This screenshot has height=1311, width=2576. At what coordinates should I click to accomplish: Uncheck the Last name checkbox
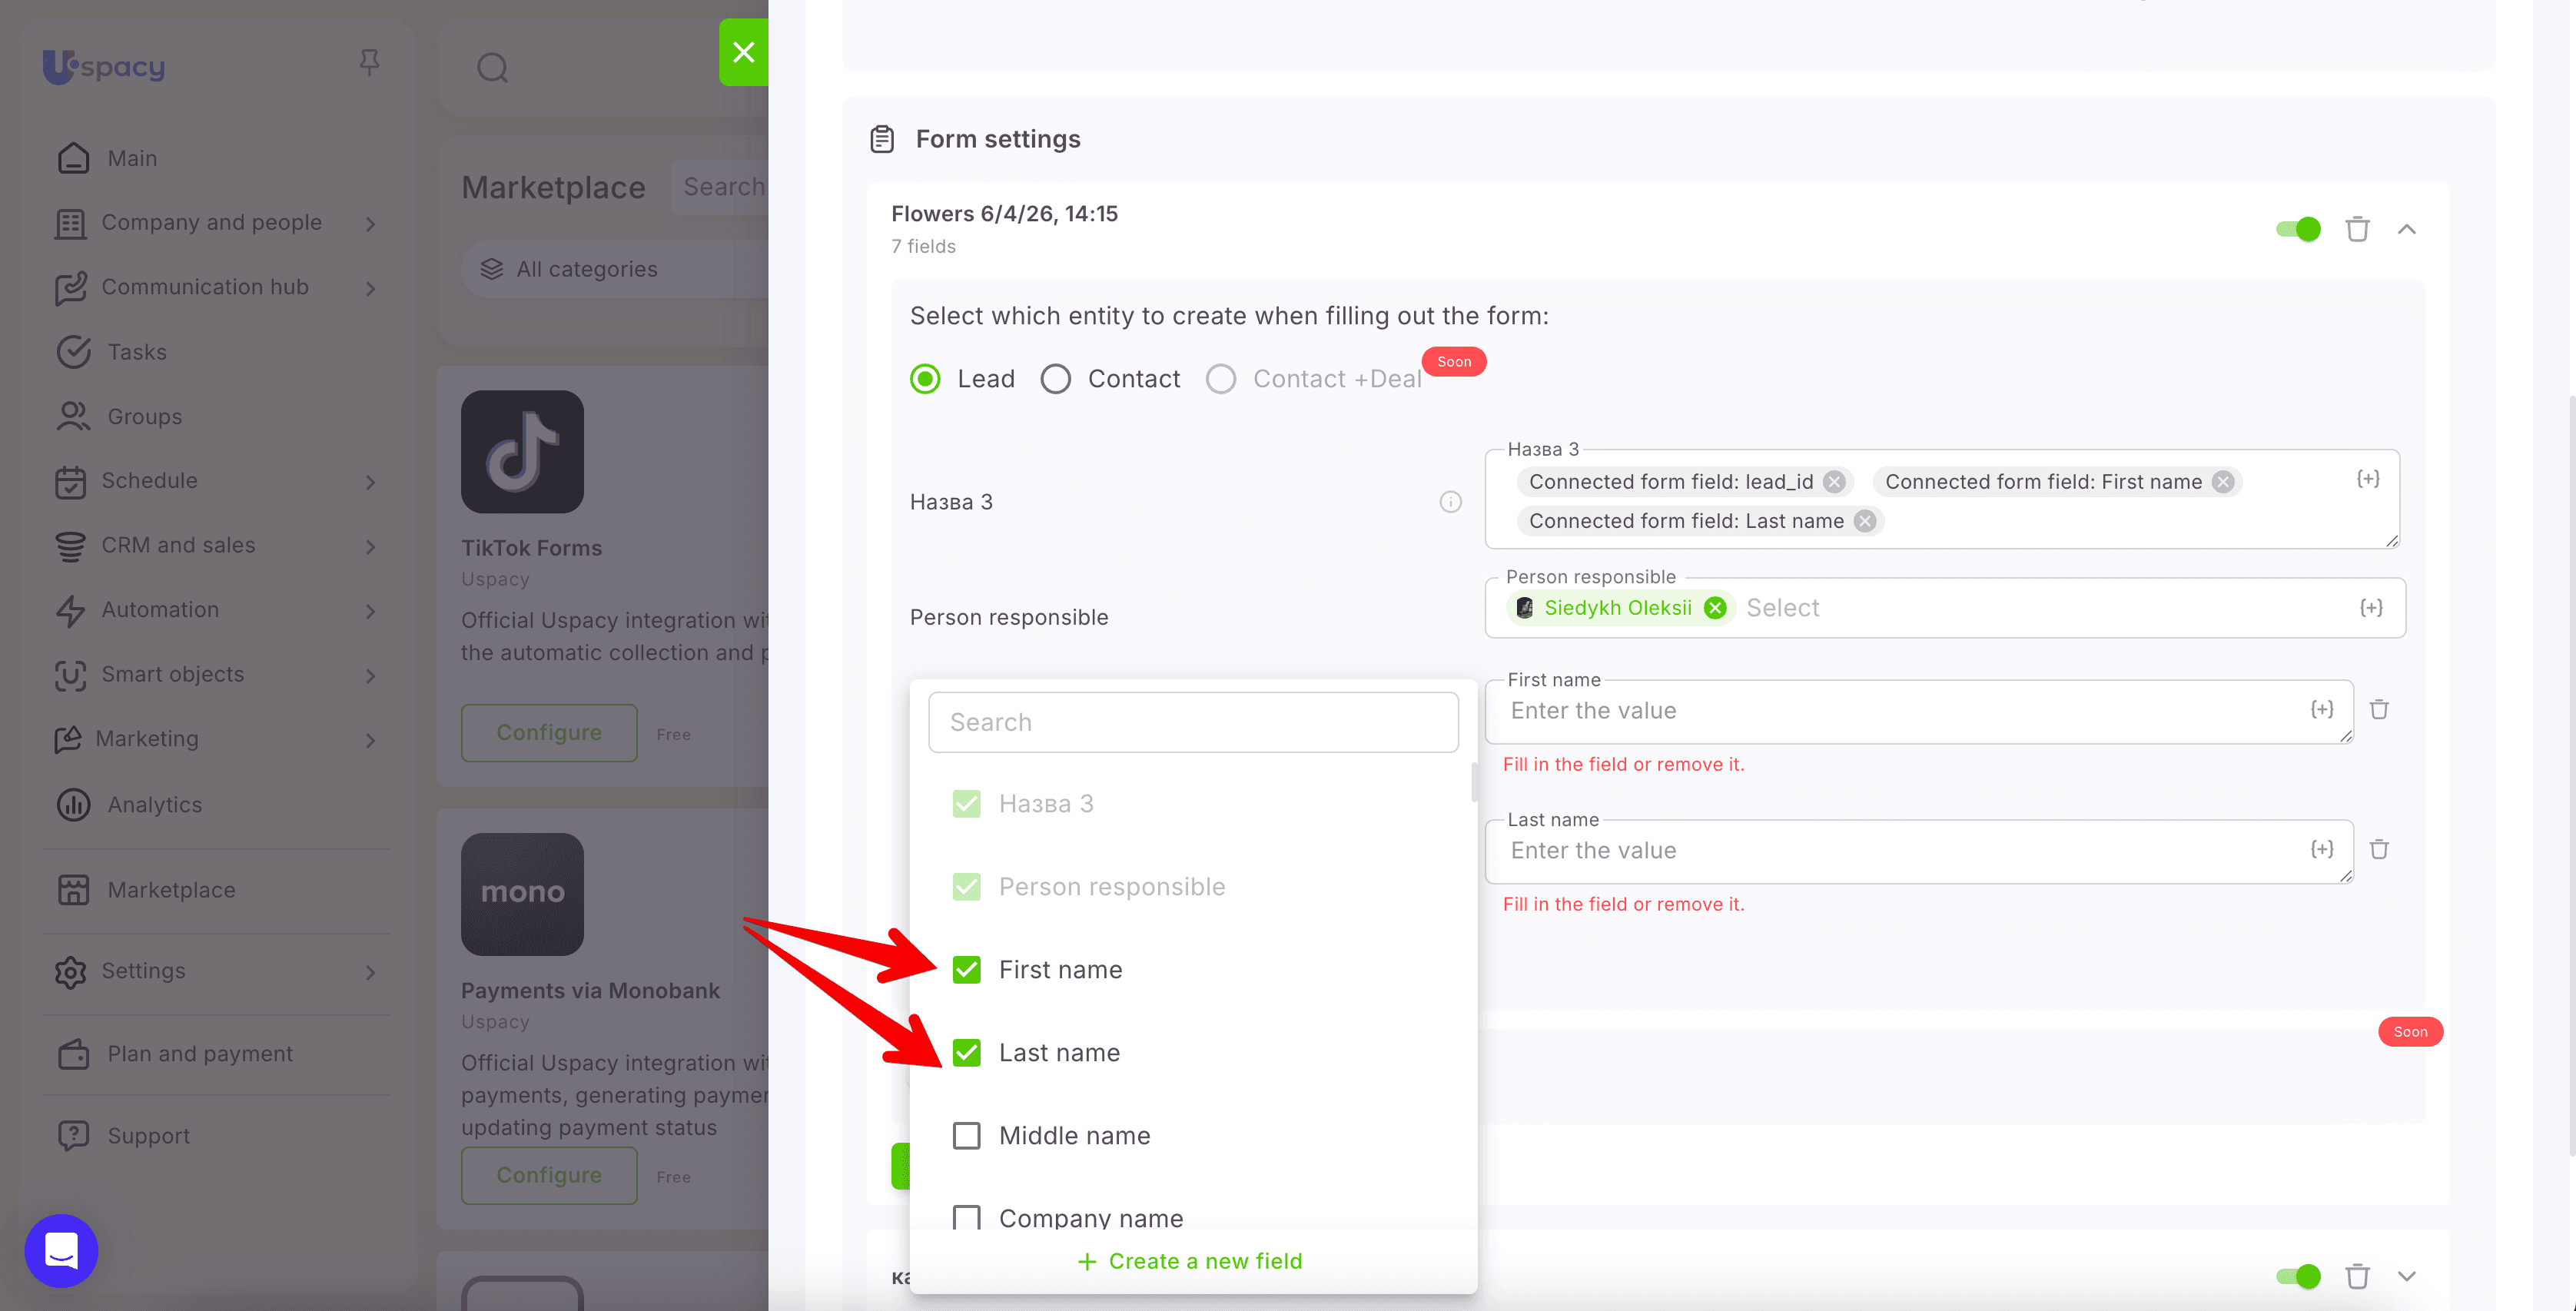pos(966,1053)
